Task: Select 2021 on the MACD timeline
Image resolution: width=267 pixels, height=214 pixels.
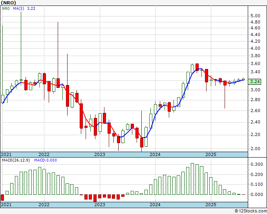Action: click(x=6, y=205)
